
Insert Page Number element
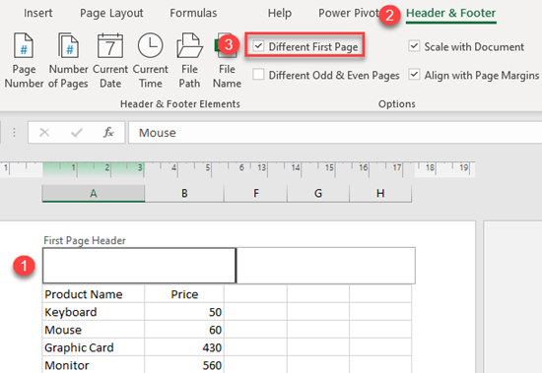tap(24, 60)
